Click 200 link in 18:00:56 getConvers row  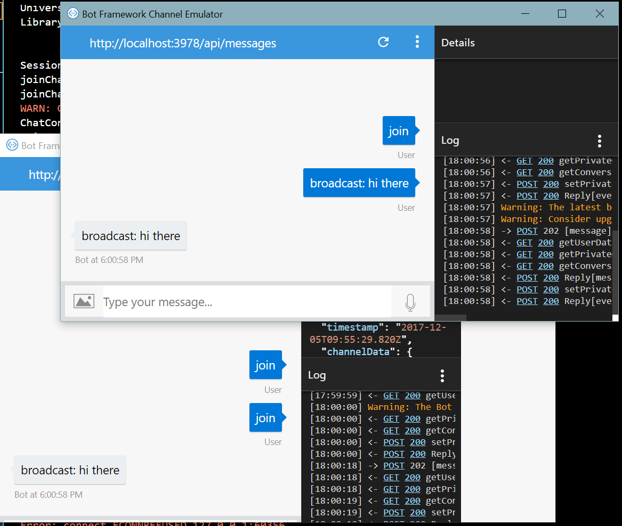[x=545, y=172]
